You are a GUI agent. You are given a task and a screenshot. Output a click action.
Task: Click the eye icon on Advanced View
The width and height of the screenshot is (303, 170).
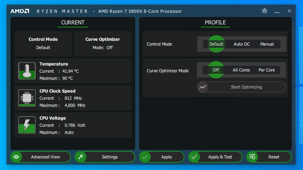16,157
